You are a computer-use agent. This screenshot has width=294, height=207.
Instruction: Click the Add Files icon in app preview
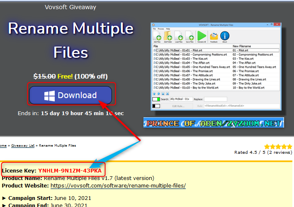(157, 37)
